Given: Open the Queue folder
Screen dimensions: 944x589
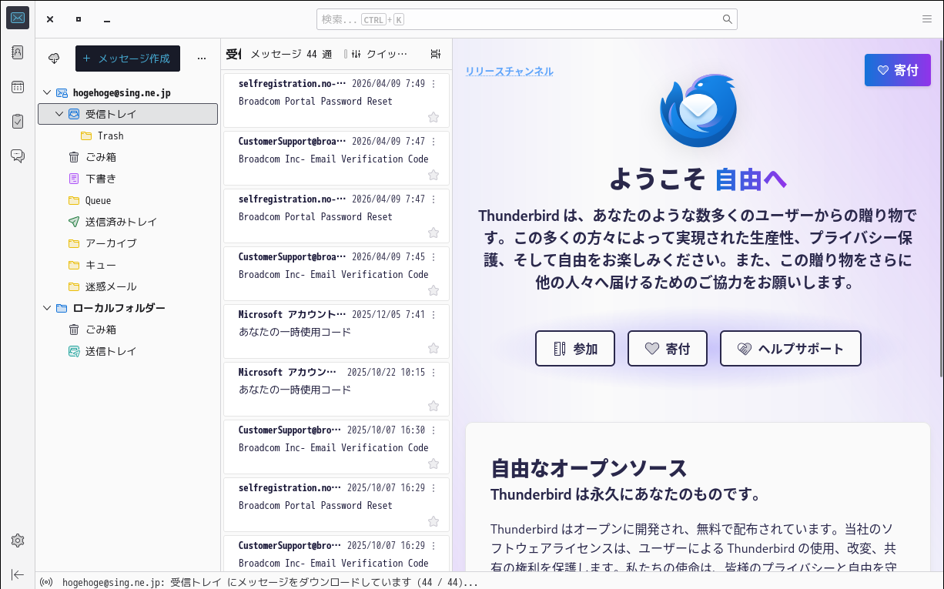Looking at the screenshot, I should (128, 200).
